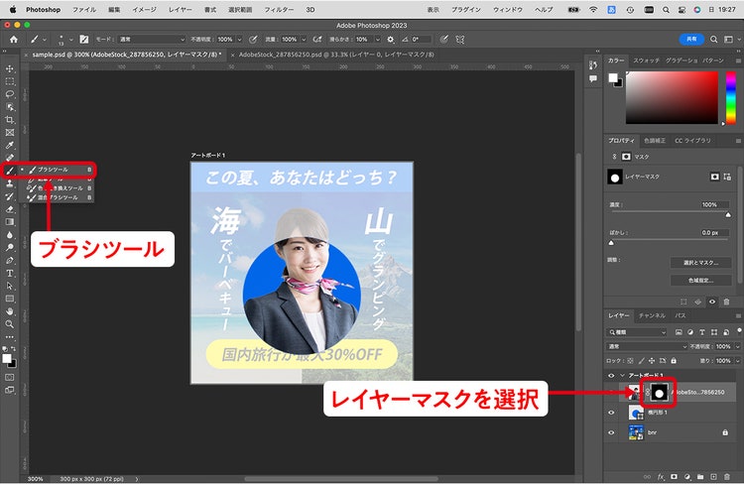Toggle visibility of 楕円形 1 layer

pos(611,413)
